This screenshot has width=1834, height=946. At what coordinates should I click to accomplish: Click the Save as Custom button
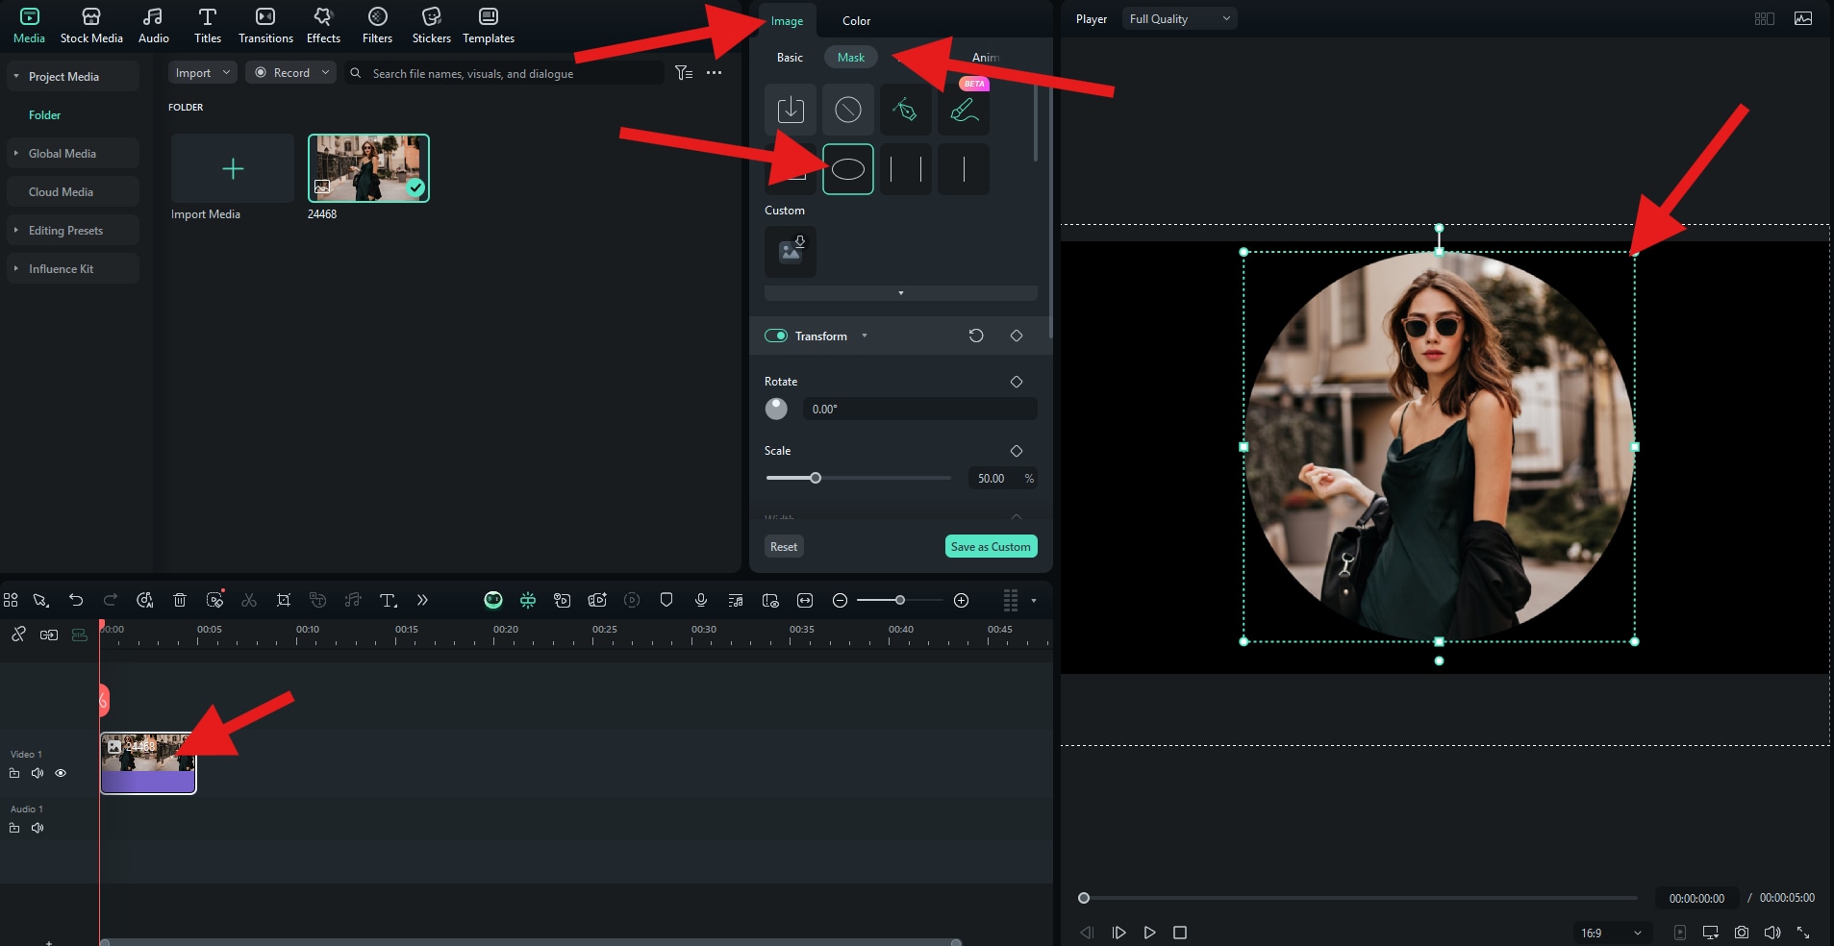991,547
